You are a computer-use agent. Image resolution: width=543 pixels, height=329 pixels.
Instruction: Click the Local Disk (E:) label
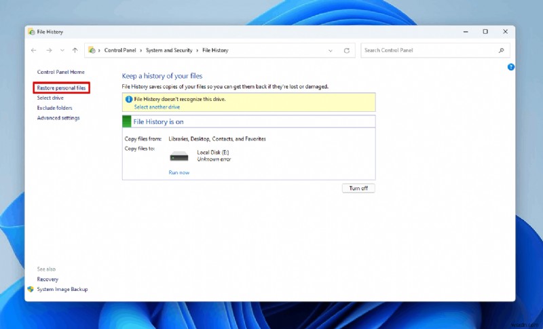tap(213, 152)
